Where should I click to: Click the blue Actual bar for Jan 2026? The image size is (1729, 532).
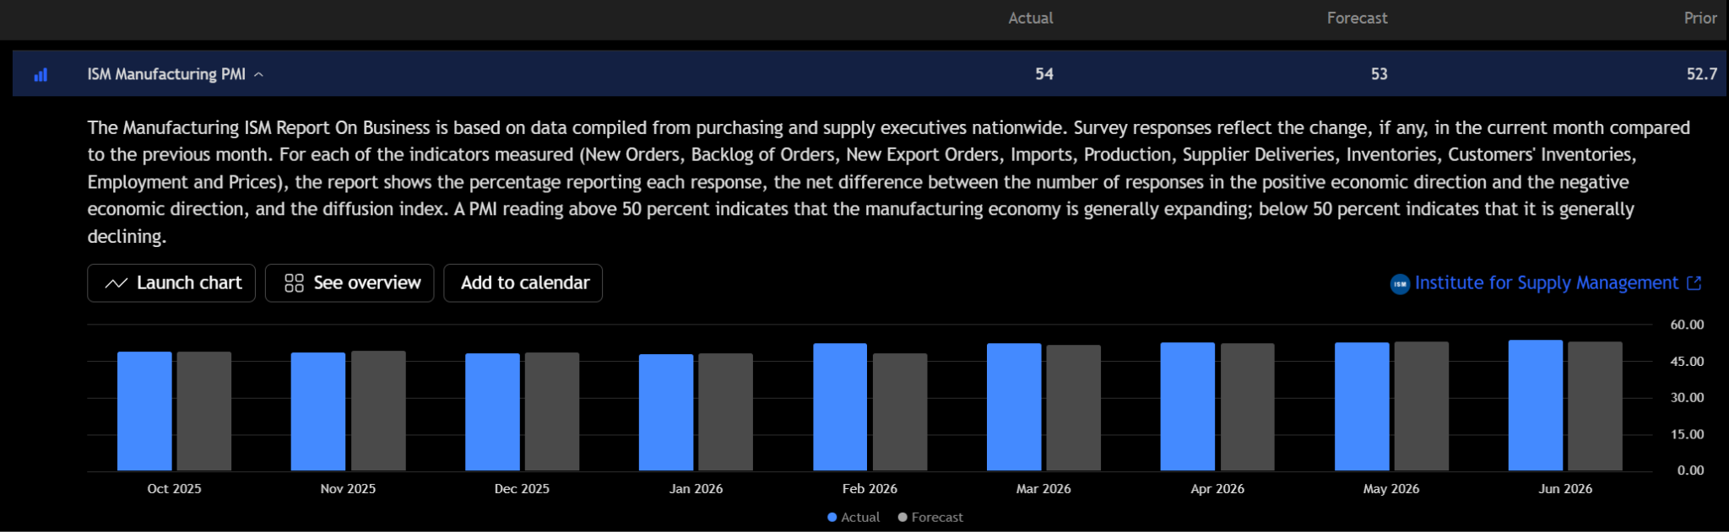(x=666, y=412)
